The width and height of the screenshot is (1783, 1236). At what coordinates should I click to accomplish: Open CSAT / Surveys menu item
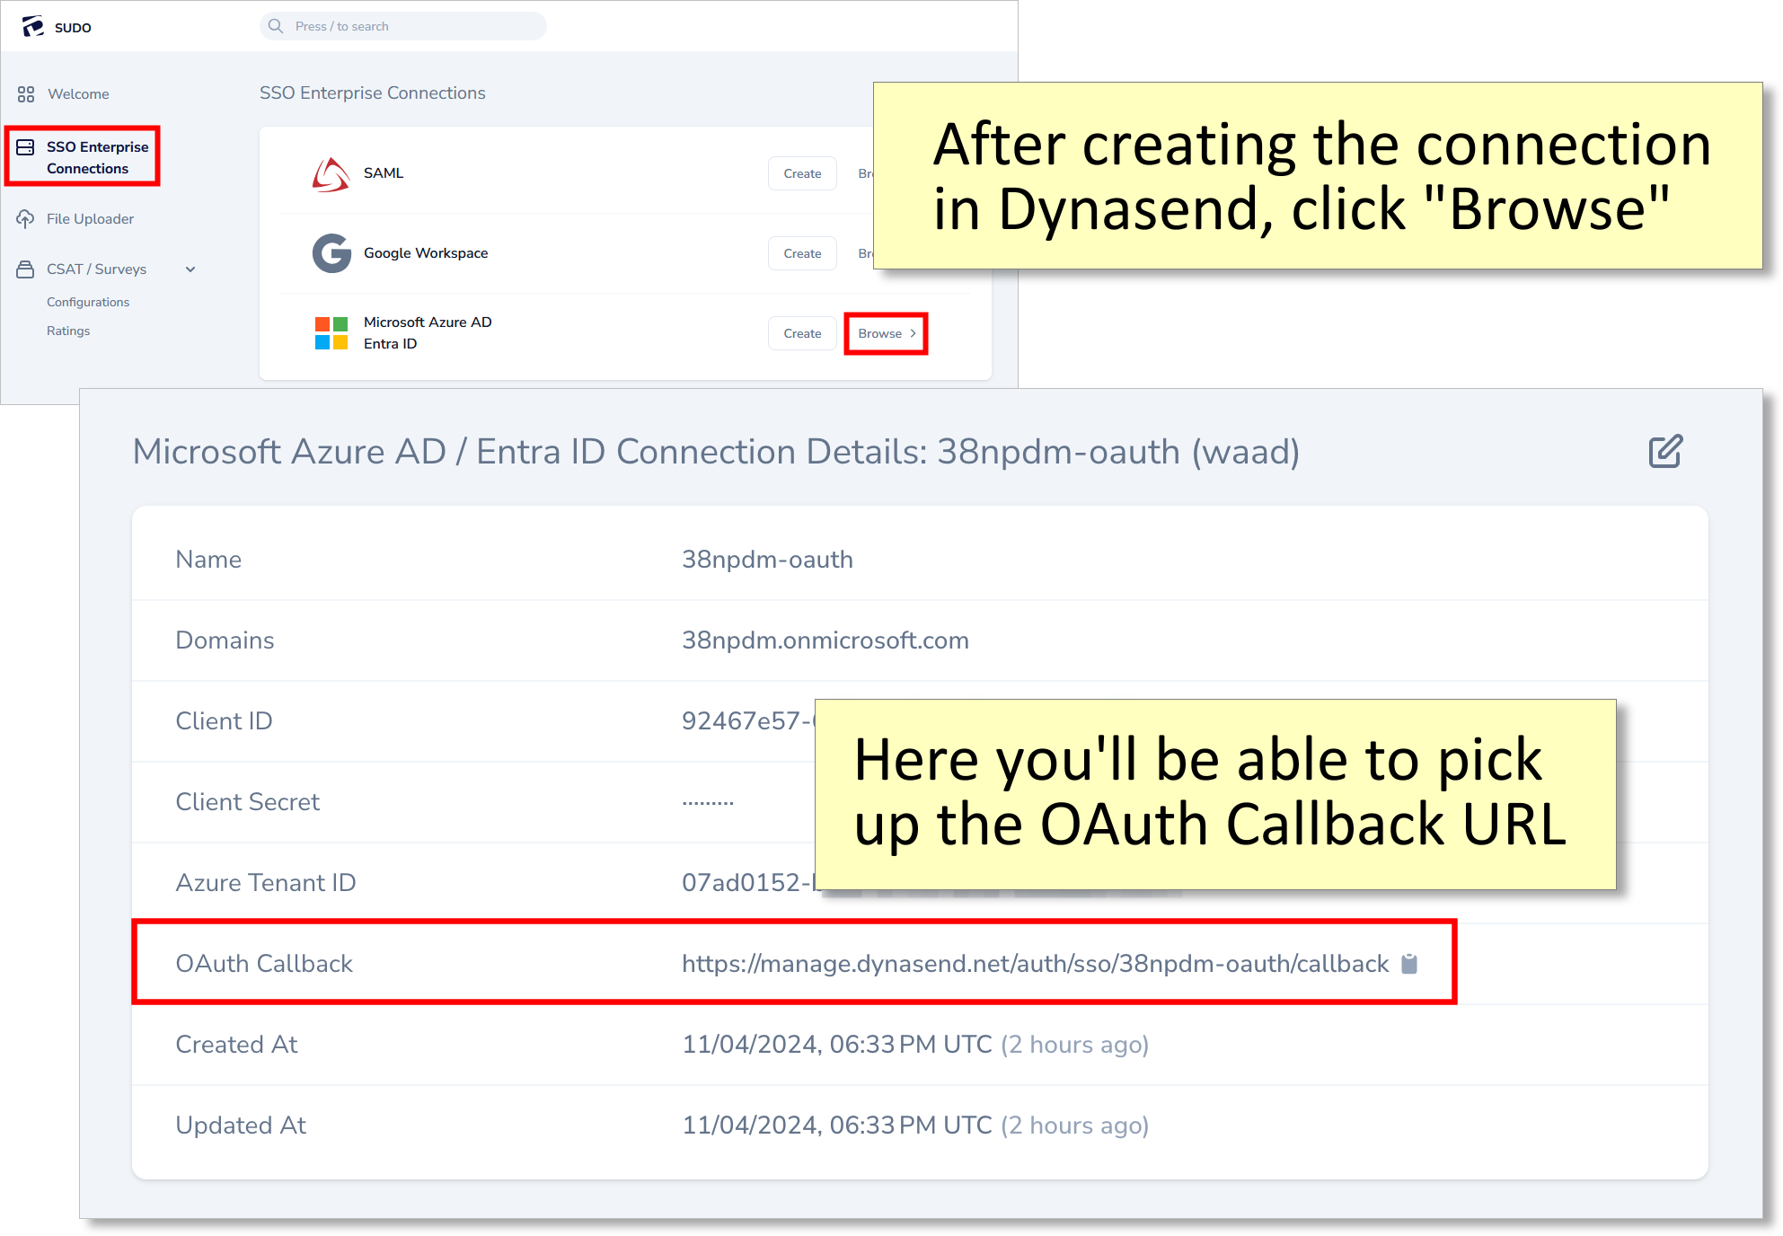tap(96, 269)
